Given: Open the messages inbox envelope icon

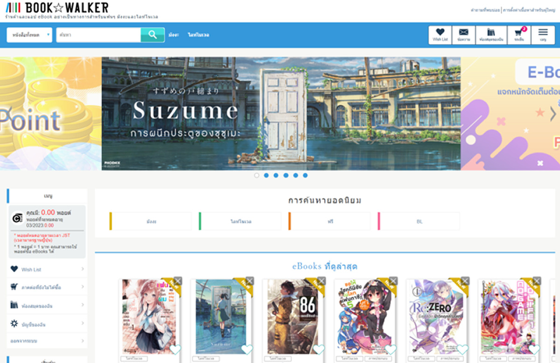Looking at the screenshot, I should pyautogui.click(x=463, y=35).
